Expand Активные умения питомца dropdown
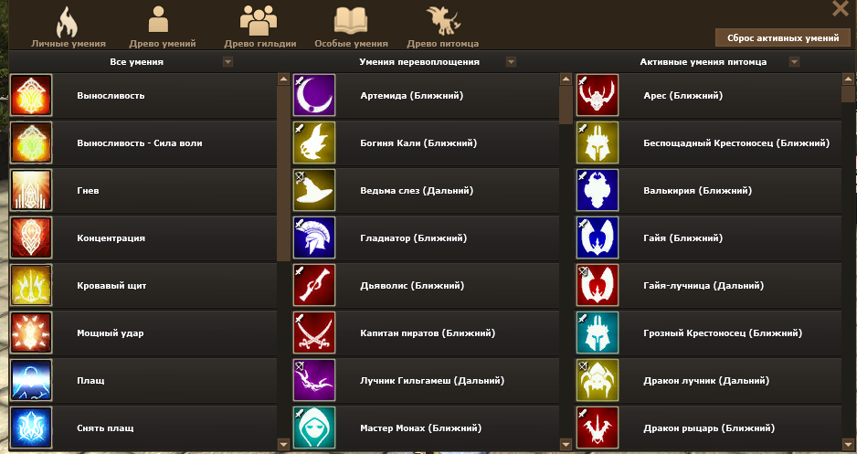This screenshot has width=857, height=454. point(794,62)
